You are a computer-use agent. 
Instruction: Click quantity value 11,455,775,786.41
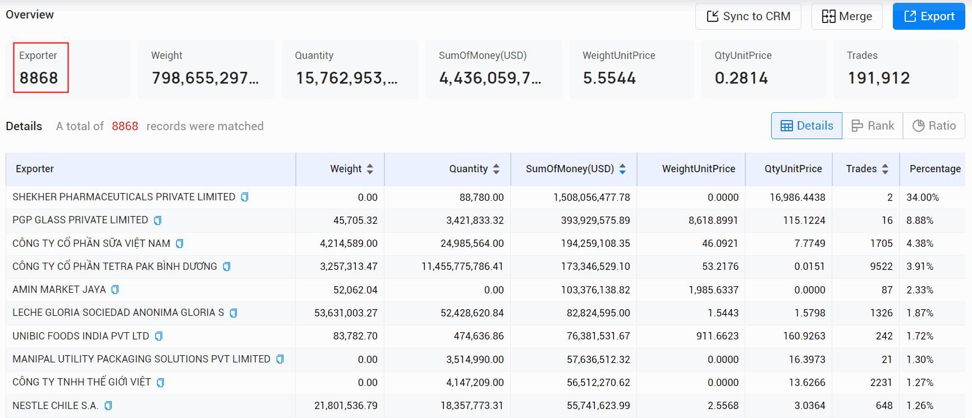click(x=462, y=267)
